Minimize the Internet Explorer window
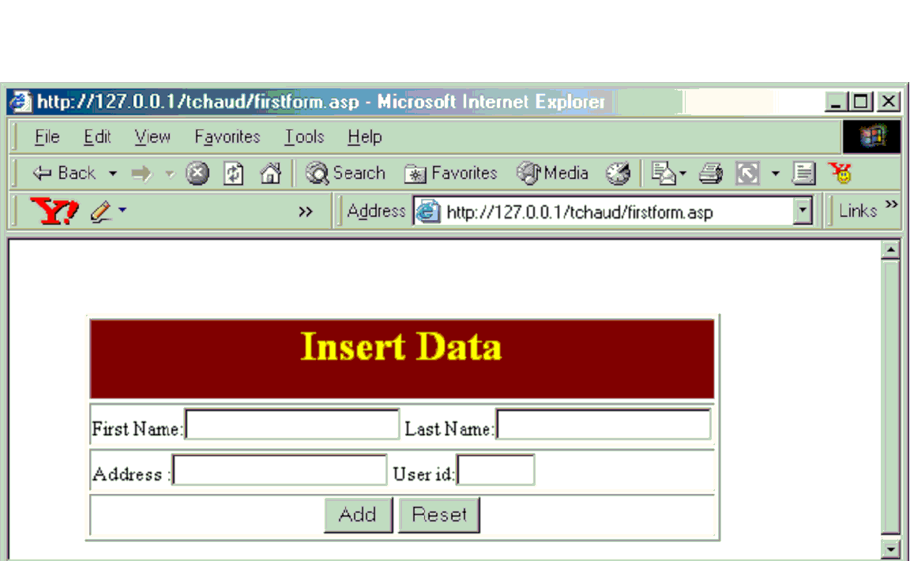 836,102
